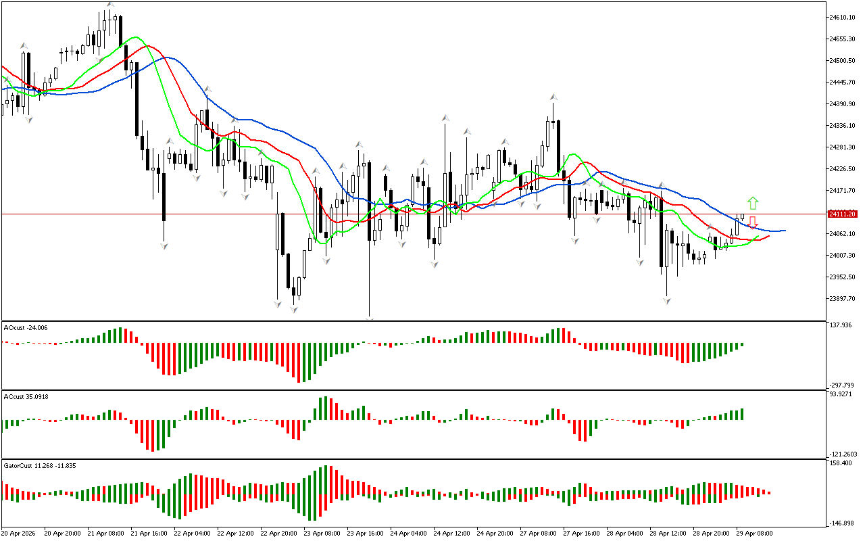Select the last green ACcust histogram bar
This screenshot has height=541, width=865.
742,414
